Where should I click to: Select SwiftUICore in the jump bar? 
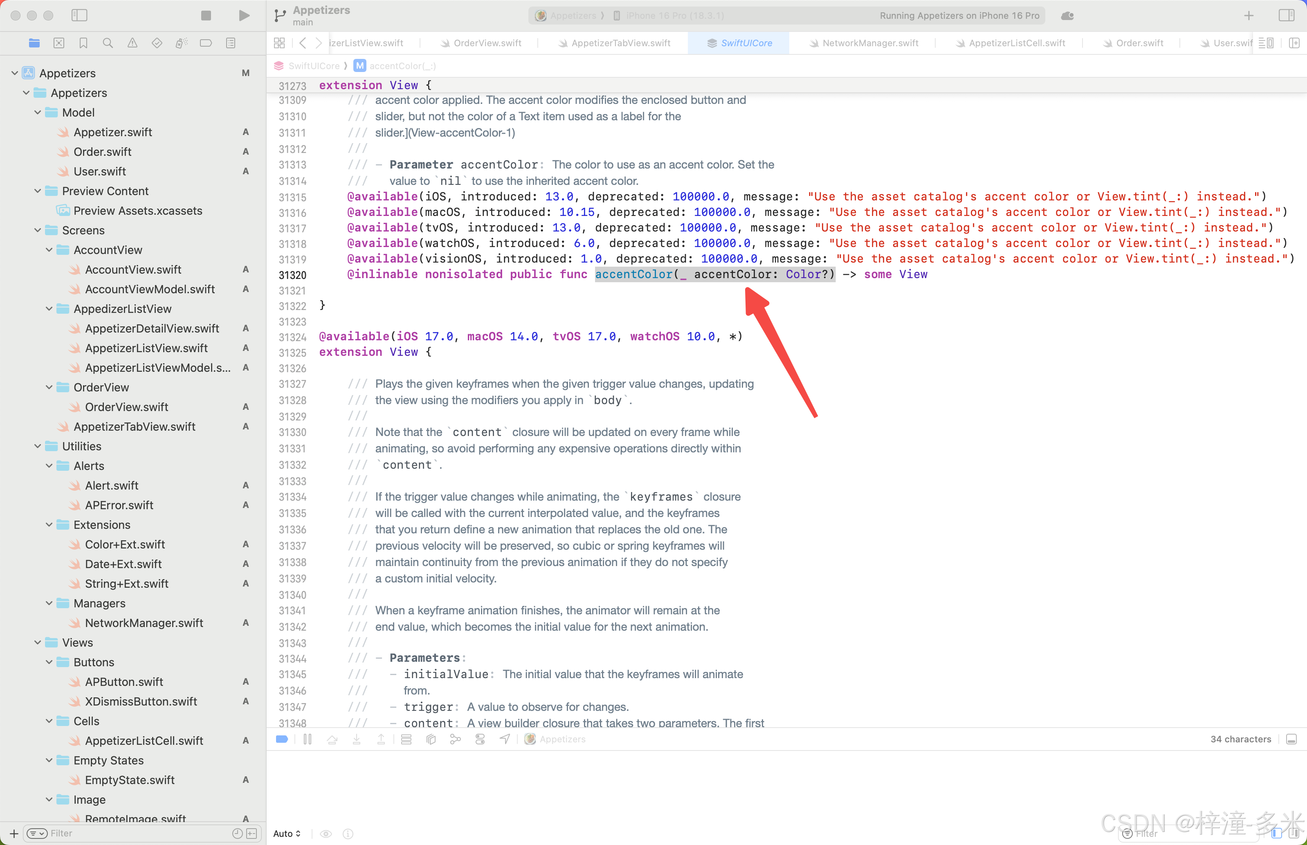(x=314, y=66)
